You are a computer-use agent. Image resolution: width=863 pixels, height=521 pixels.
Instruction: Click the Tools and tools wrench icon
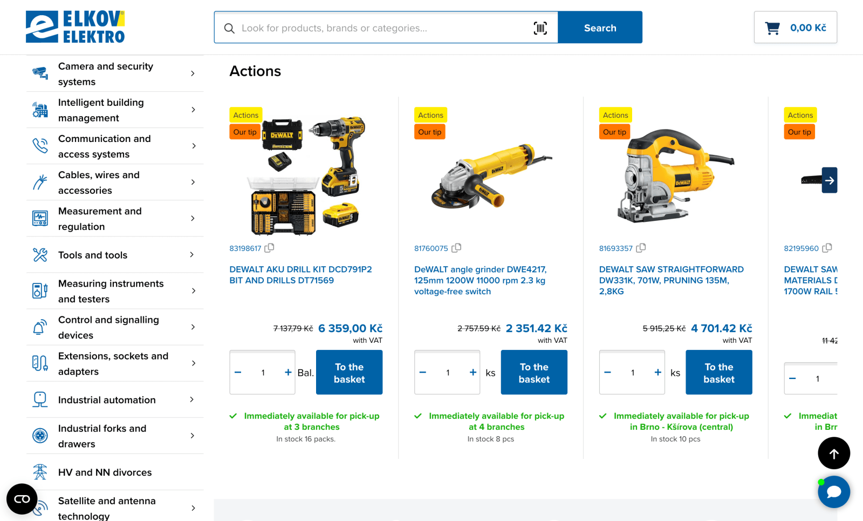(x=40, y=255)
